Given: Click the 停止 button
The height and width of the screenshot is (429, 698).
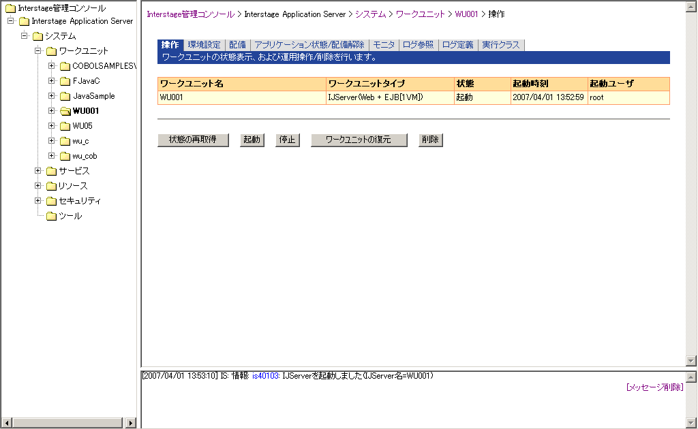Looking at the screenshot, I should [x=288, y=140].
